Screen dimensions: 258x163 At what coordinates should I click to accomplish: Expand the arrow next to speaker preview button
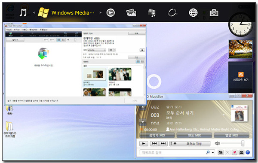[114, 50]
